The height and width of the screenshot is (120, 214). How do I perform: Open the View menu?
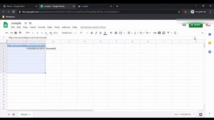pos(25,27)
